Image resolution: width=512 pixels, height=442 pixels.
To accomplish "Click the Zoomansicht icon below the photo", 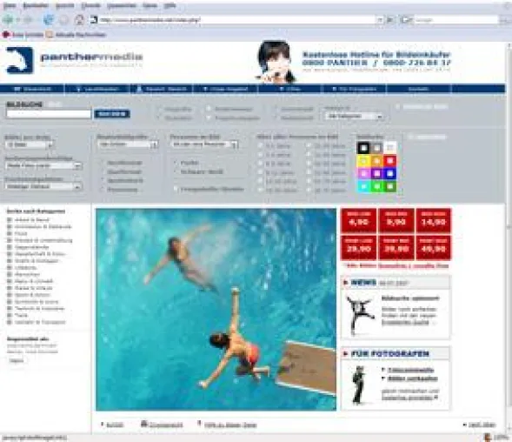I will pyautogui.click(x=144, y=424).
